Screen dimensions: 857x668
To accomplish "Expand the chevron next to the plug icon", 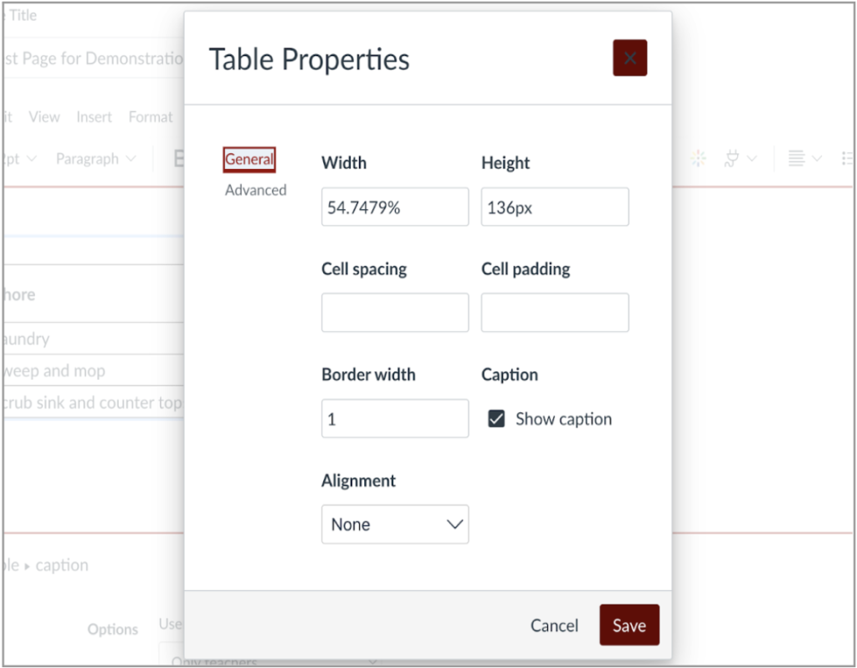I will pyautogui.click(x=752, y=158).
